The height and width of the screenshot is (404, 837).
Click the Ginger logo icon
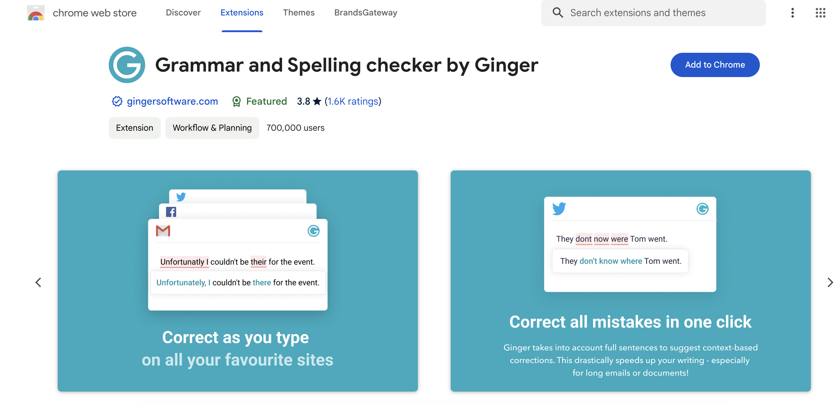[127, 65]
